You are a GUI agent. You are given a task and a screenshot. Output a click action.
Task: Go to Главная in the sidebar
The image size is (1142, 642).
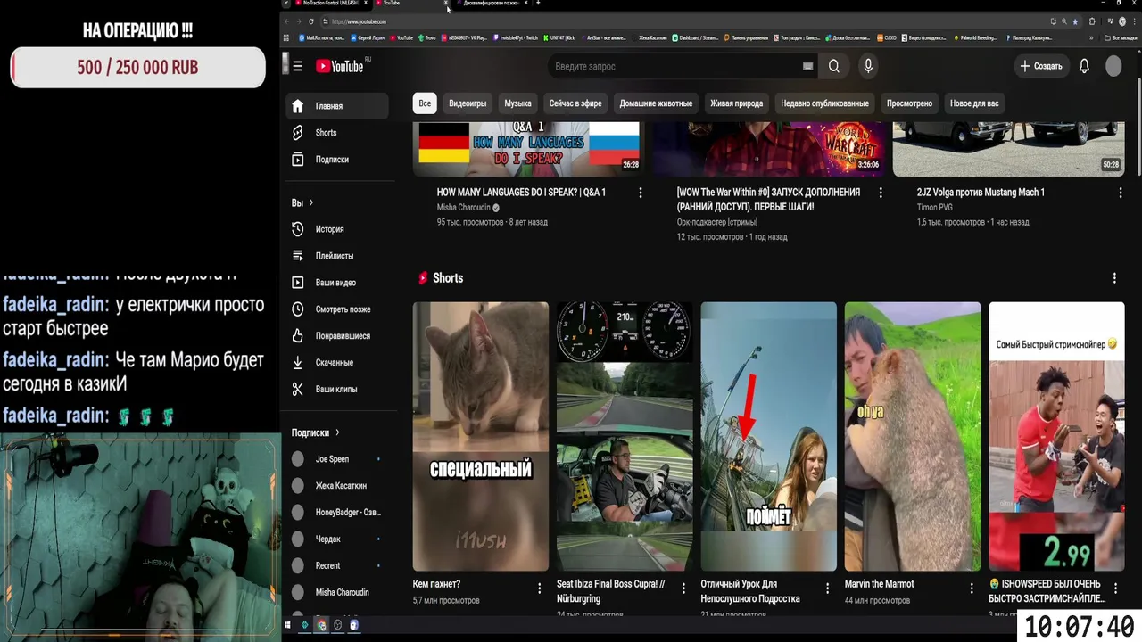(x=337, y=106)
